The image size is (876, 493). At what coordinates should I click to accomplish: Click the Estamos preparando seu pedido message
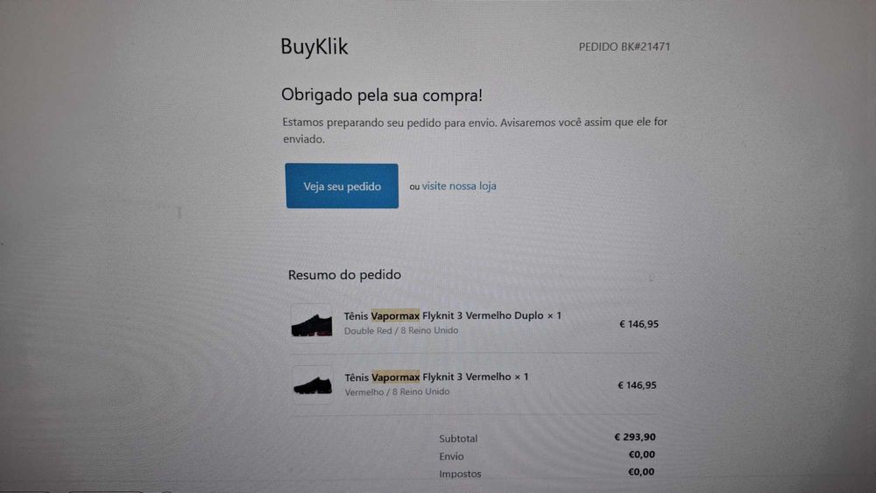coord(475,130)
